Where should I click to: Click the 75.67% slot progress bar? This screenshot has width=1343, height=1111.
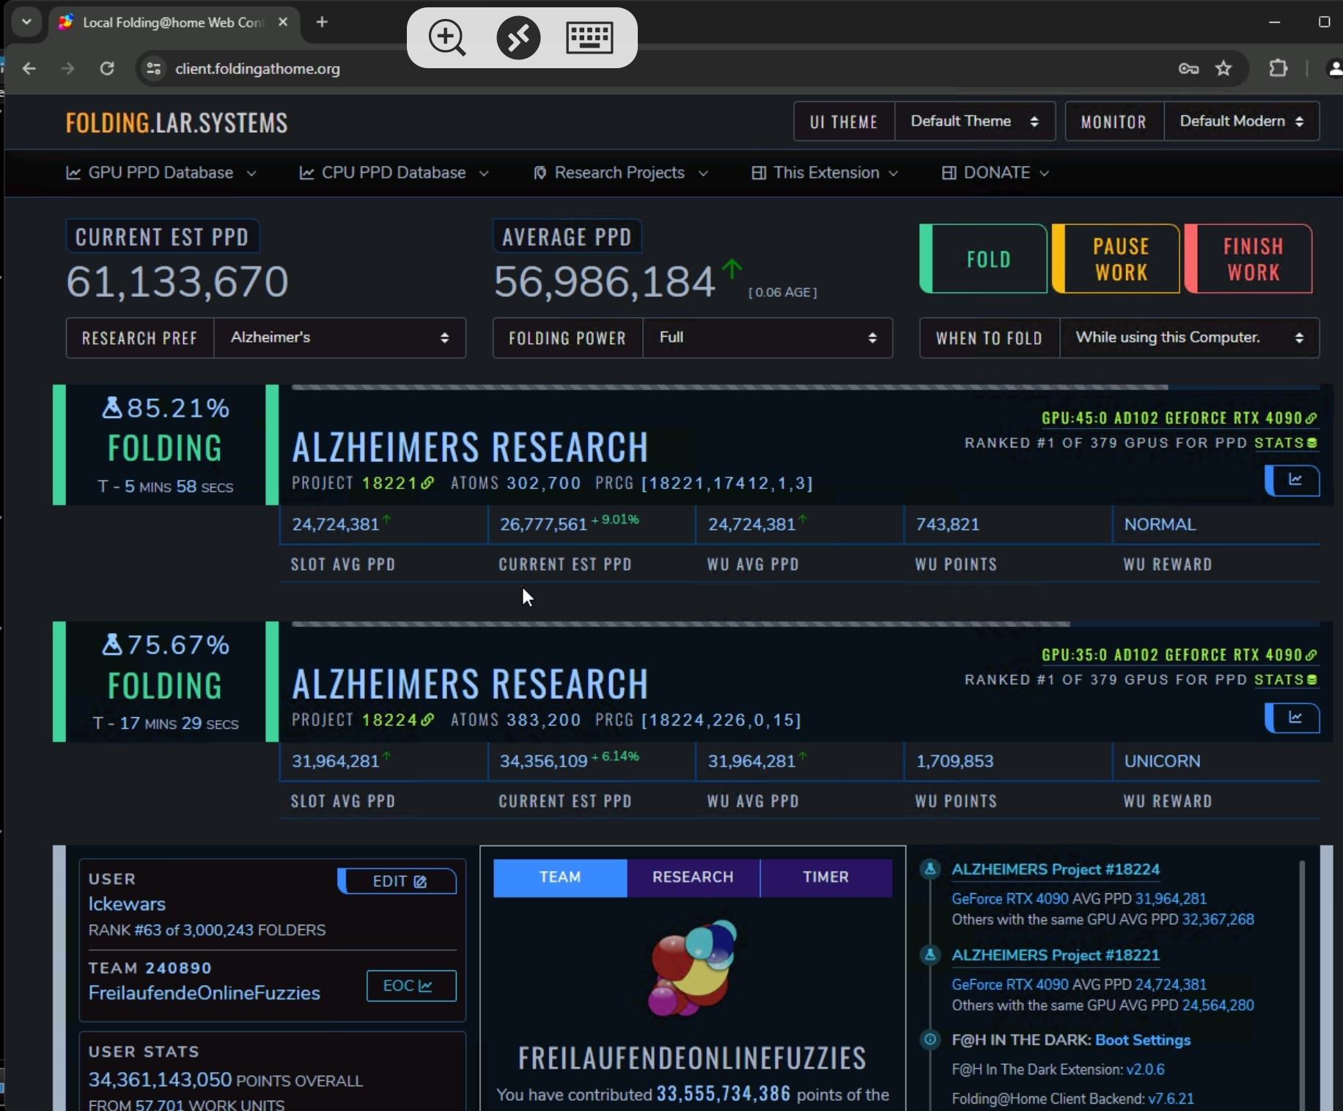pos(806,624)
